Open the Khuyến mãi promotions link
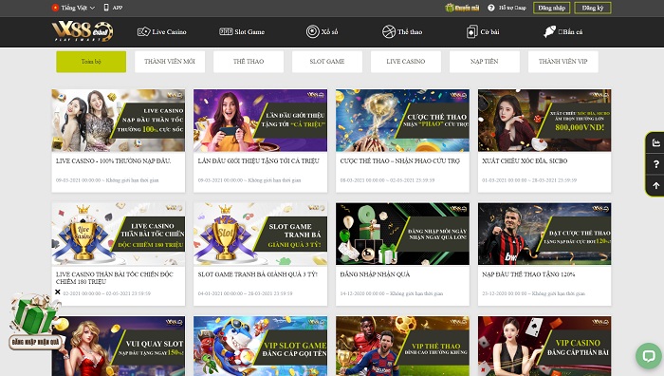This screenshot has width=664, height=376. (462, 8)
